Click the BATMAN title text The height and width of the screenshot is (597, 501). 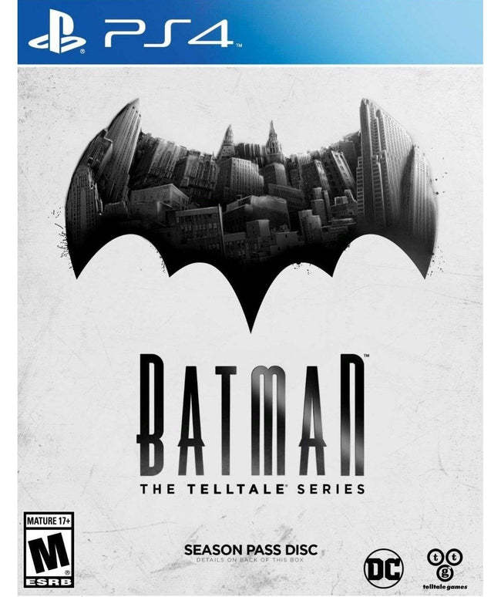[251, 415]
